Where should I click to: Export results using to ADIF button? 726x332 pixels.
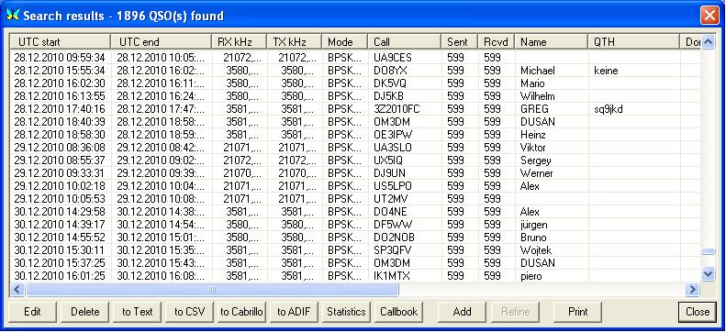pos(294,312)
